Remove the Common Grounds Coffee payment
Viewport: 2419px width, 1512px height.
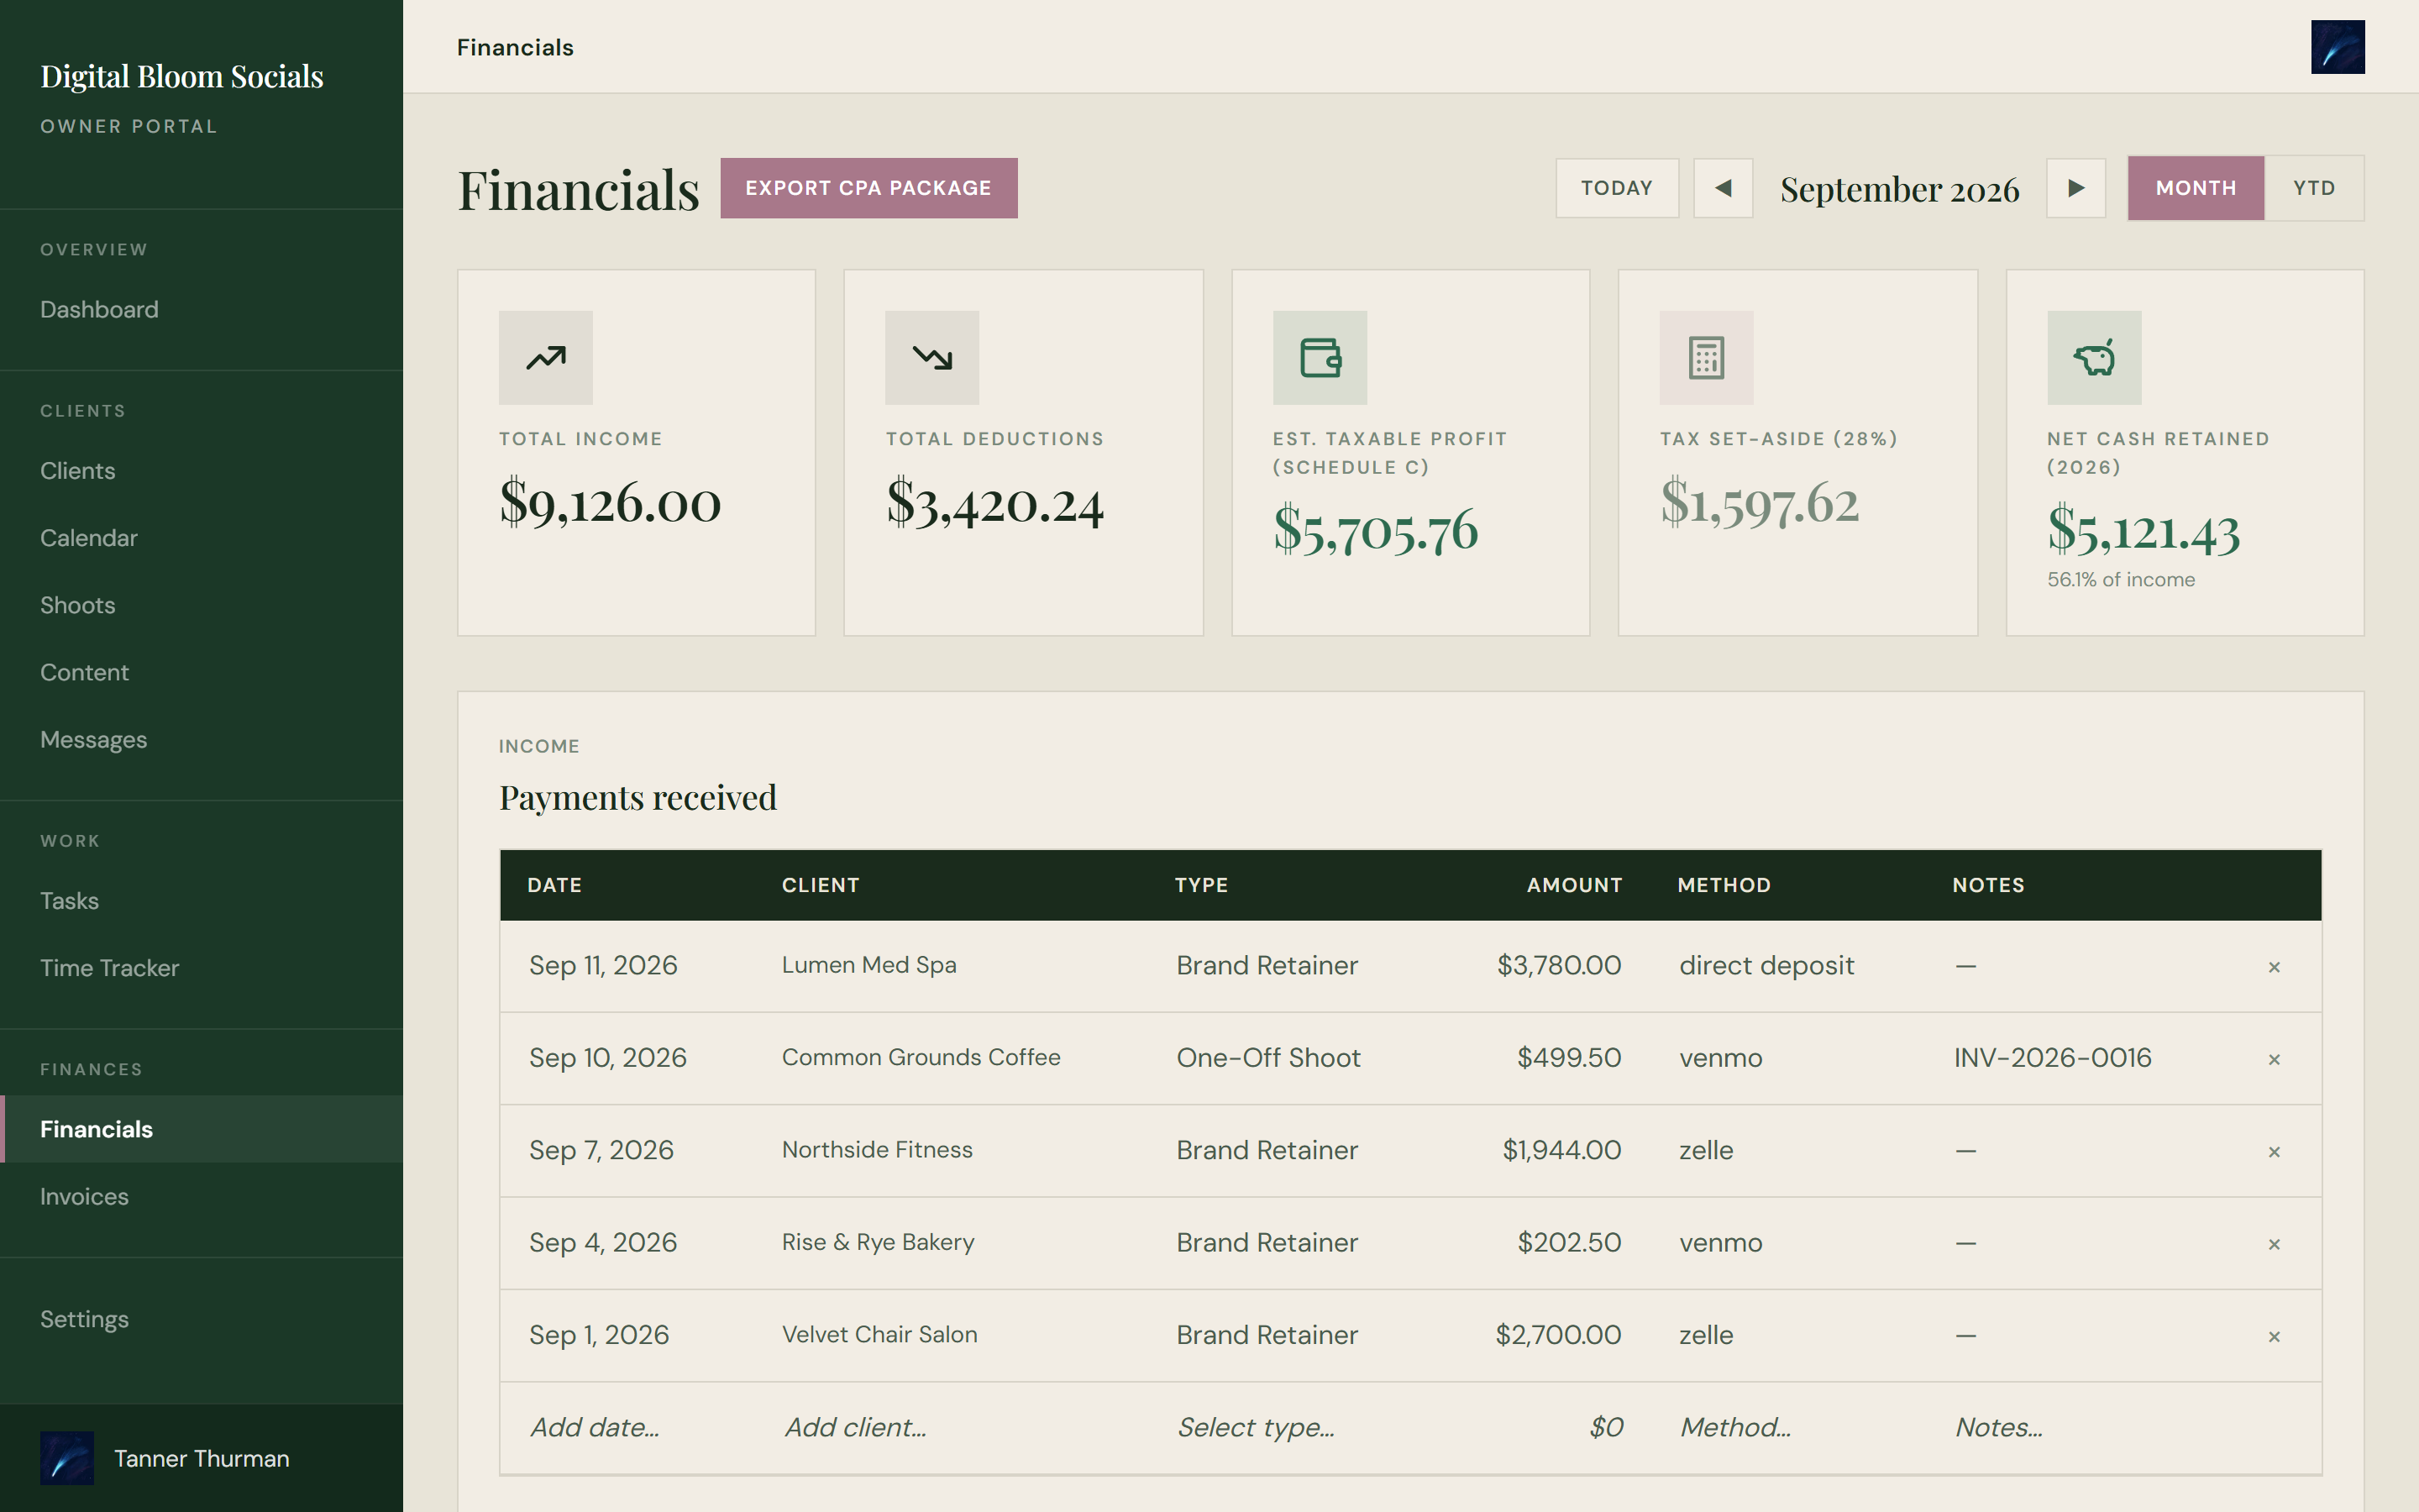click(2274, 1059)
